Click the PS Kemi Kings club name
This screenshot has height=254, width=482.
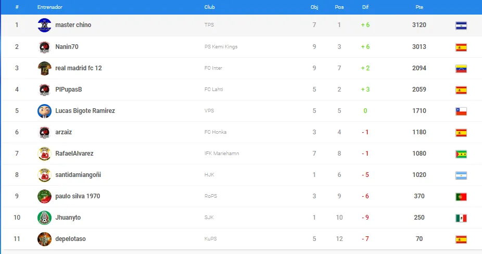coord(221,47)
